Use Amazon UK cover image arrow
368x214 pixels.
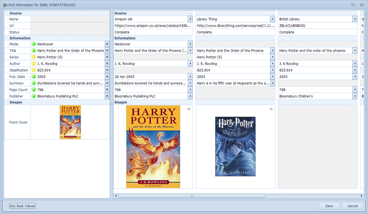click(189, 109)
